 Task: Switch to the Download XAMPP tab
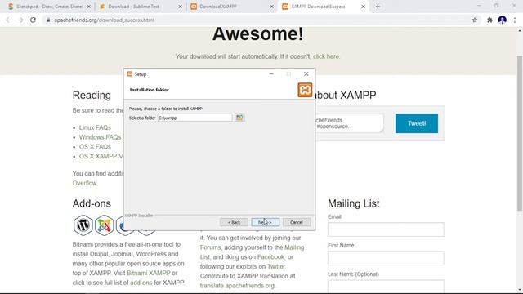[x=232, y=7]
